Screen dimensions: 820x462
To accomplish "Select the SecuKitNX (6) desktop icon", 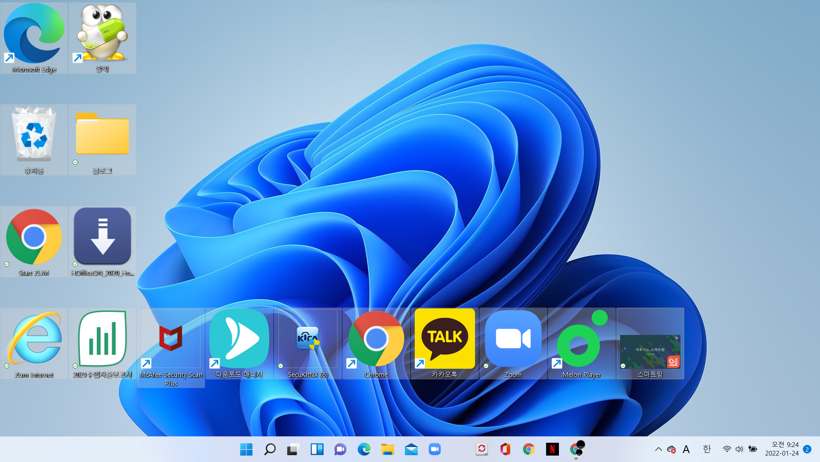I will pos(308,344).
